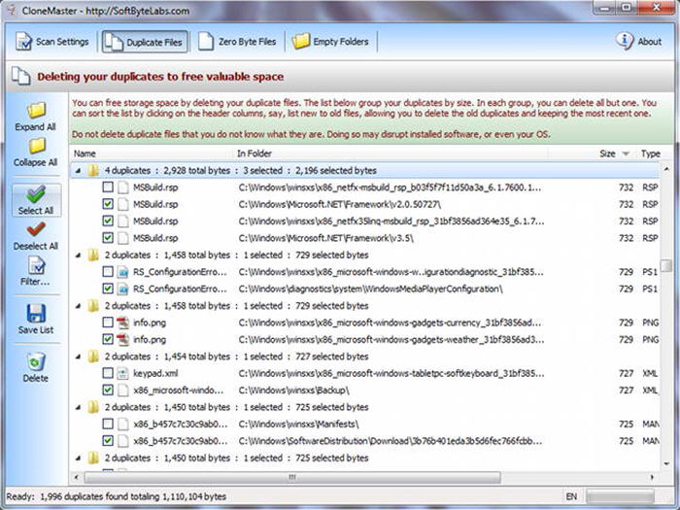Click scroll up arrow of list
Image resolution: width=680 pixels, height=510 pixels.
[666, 169]
